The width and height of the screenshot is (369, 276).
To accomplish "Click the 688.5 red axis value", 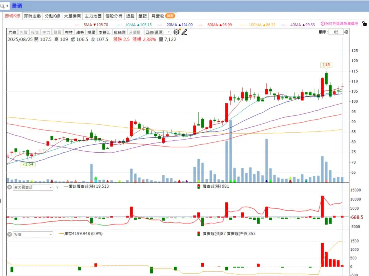I will (357, 217).
